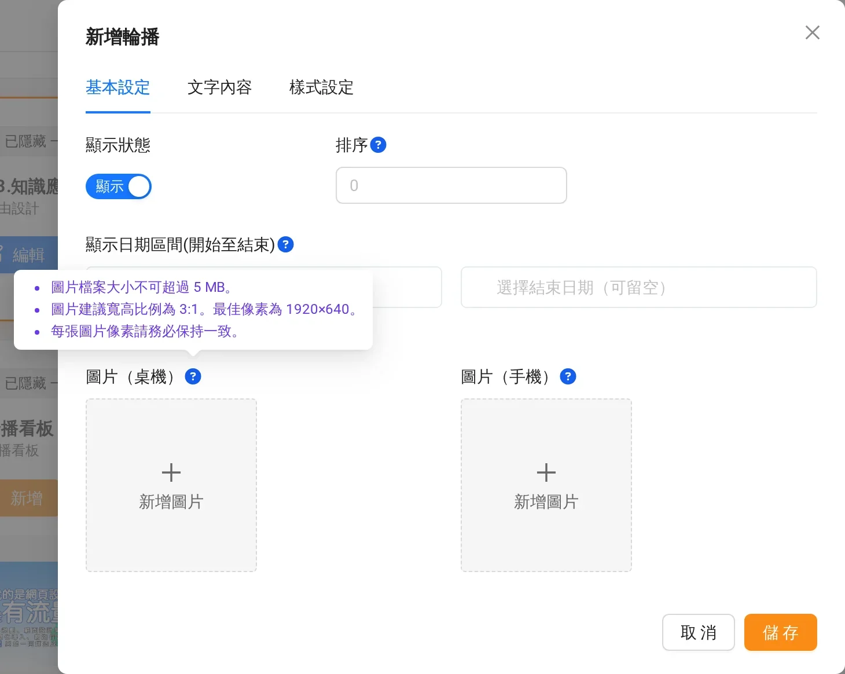Close the 新增輪播 dialog with the X
Image resolution: width=845 pixels, height=674 pixels.
pos(813,32)
